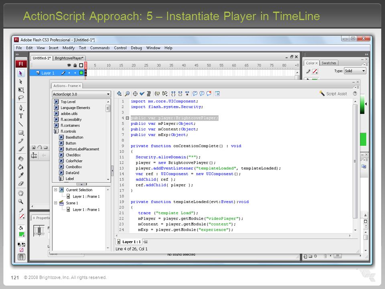Select the Selection (arrow) tool
The image size is (385, 289).
coord(21,73)
